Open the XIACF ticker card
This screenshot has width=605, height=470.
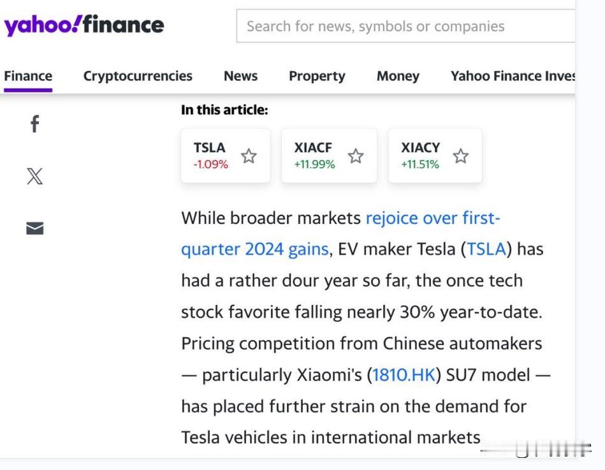point(314,155)
